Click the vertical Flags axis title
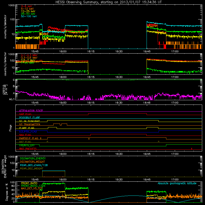Viewport: 205px width, 205px height. [10, 128]
